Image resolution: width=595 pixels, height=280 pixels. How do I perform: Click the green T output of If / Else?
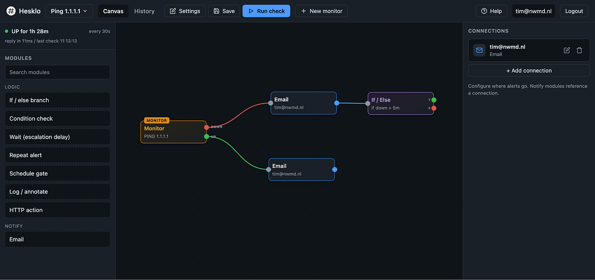[x=434, y=100]
